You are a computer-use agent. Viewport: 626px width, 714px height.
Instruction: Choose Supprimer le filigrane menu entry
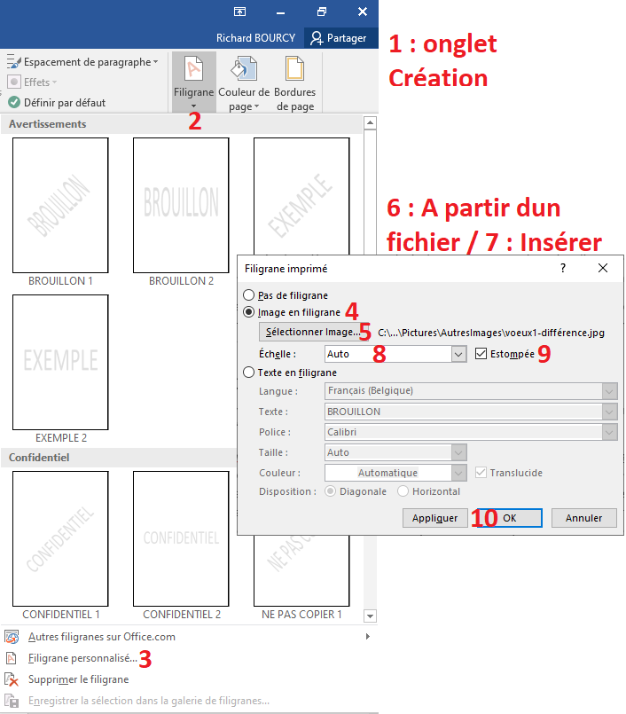point(78,679)
